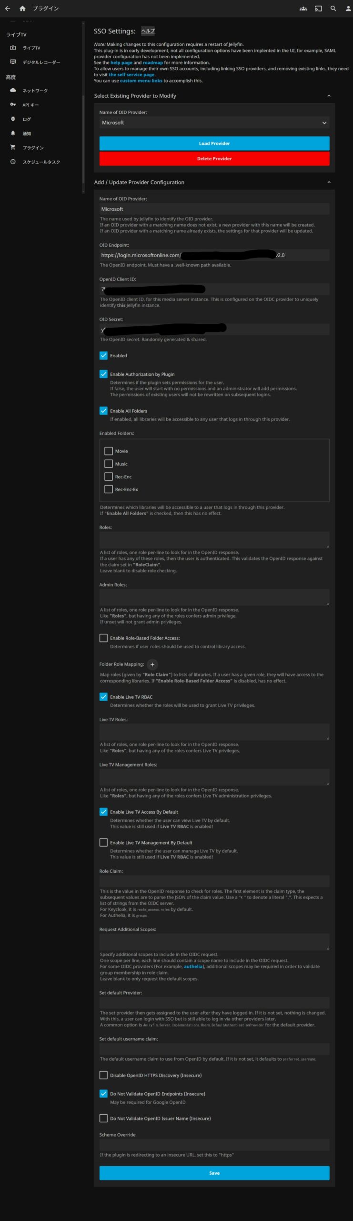Enable Role-Based Folder Access checkbox

tap(103, 638)
